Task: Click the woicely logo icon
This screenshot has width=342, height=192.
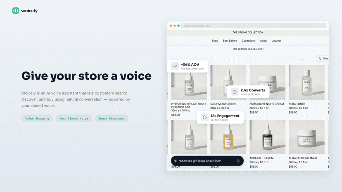Action: pos(15,11)
